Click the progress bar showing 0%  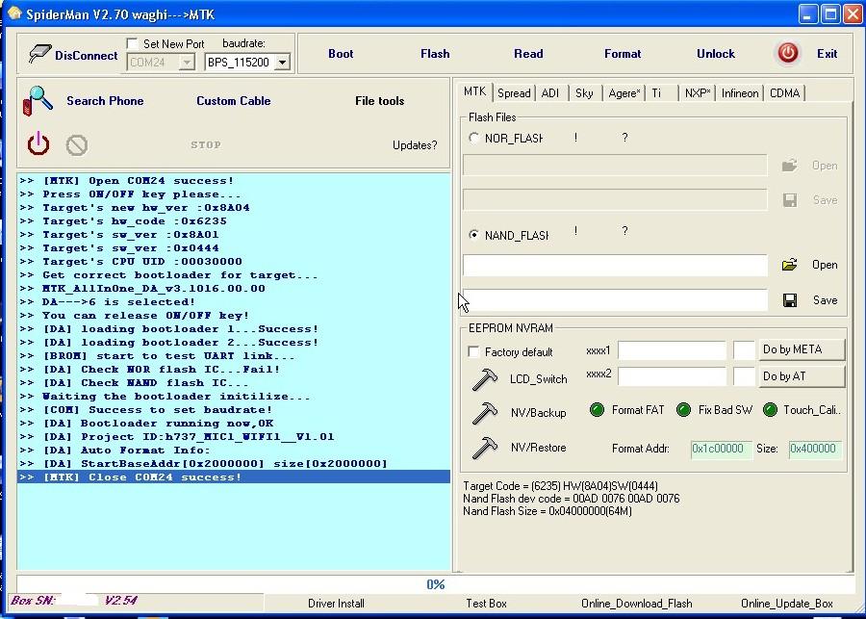tap(435, 584)
